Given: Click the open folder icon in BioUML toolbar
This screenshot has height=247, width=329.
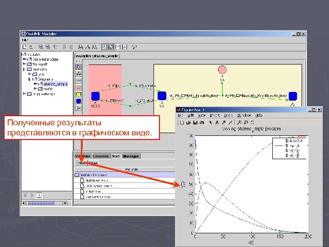Looking at the screenshot, I should point(31,47).
